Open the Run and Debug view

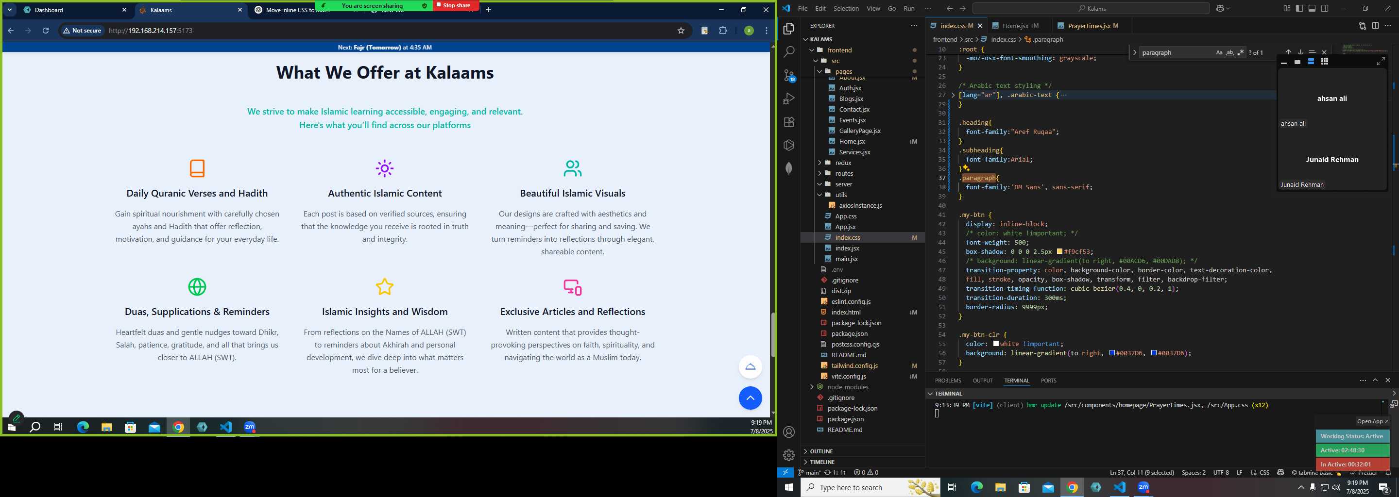click(x=788, y=99)
